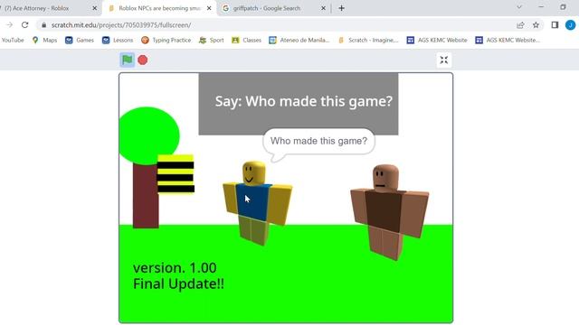Reload the page with the refresh icon
This screenshot has width=579, height=325.
(x=24, y=25)
